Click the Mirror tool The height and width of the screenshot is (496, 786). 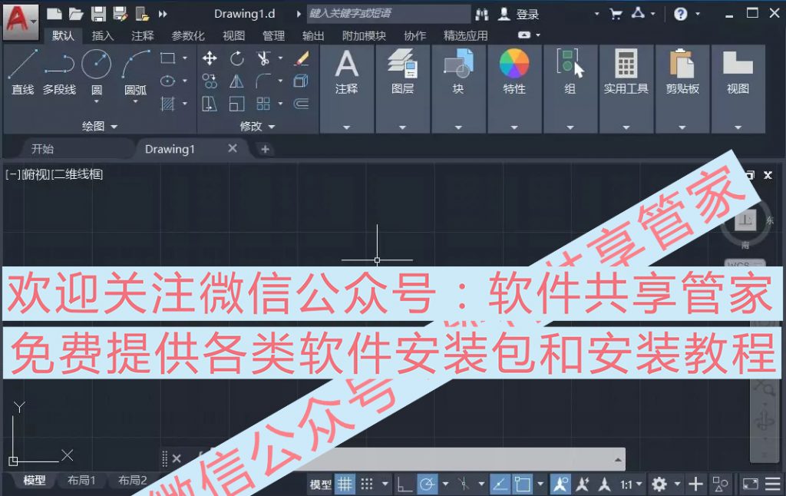(236, 81)
